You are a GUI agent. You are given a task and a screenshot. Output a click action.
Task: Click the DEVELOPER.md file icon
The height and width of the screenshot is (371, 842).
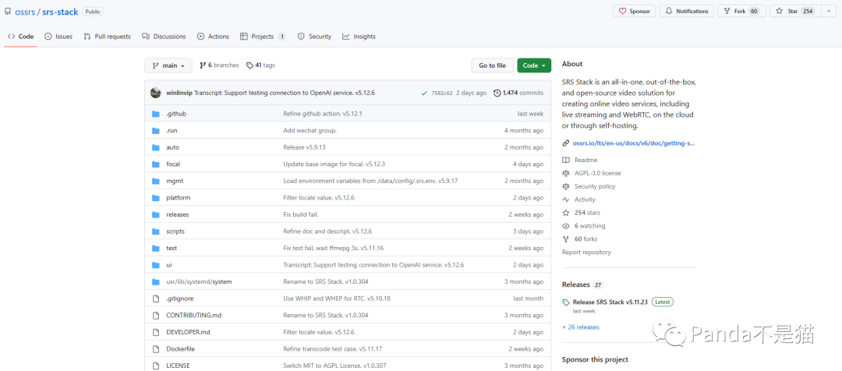[156, 332]
